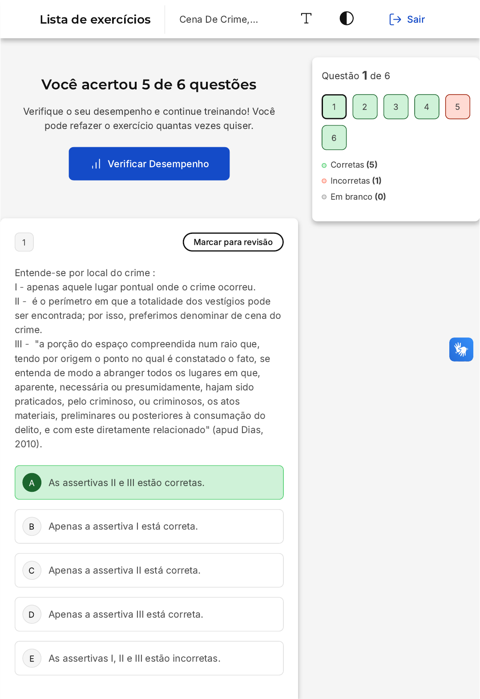This screenshot has width=480, height=699.
Task: Click the Verificar Desempenho button
Action: 149,164
